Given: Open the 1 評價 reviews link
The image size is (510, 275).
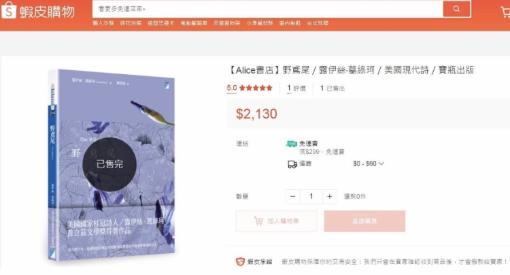Looking at the screenshot, I should tap(296, 88).
